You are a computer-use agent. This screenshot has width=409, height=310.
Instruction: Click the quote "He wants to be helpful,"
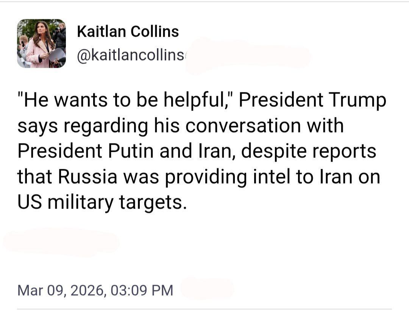[x=125, y=100]
